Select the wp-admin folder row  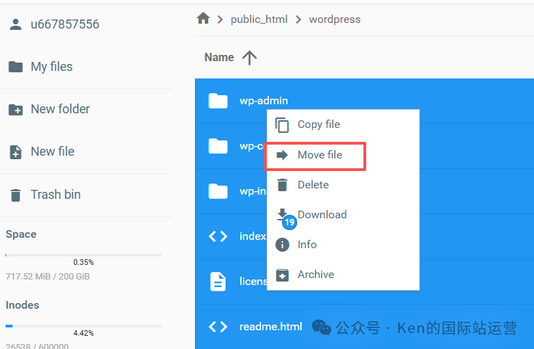pos(364,101)
